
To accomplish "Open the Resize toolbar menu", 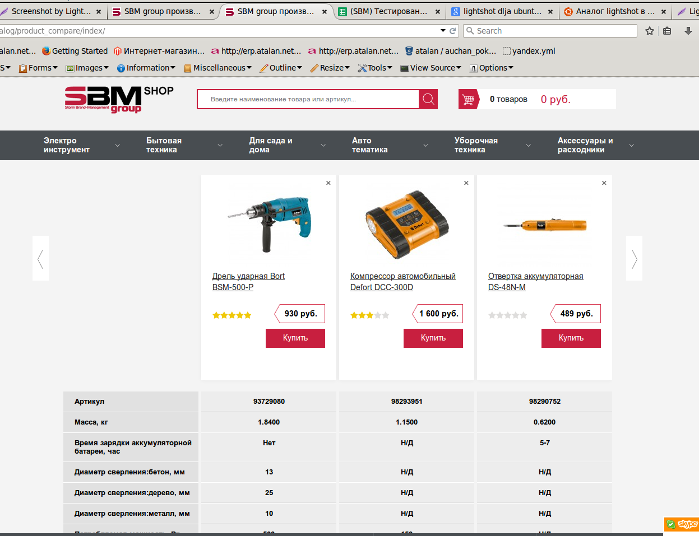I will (330, 68).
